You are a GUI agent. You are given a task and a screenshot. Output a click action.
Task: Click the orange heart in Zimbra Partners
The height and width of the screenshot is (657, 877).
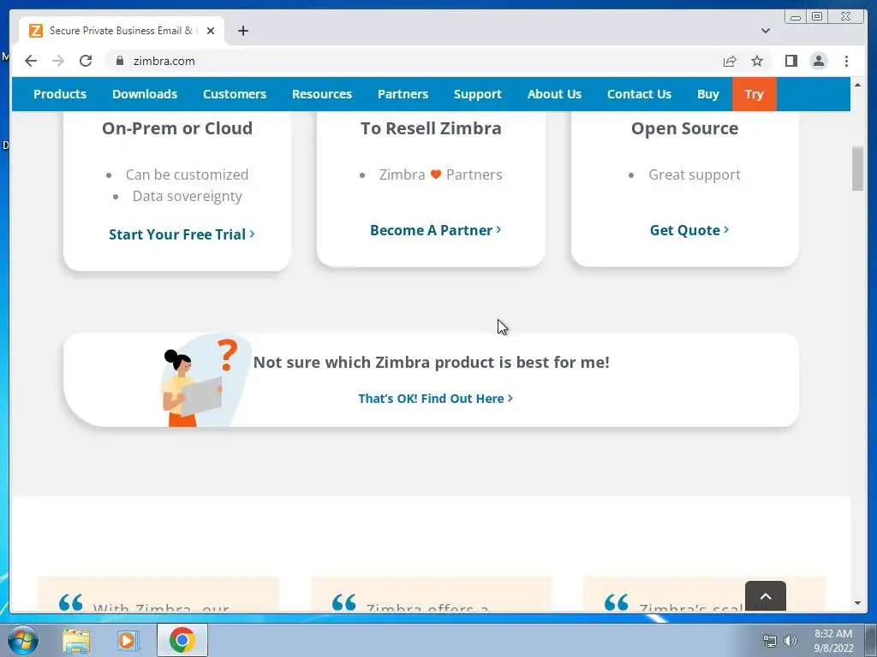click(x=436, y=175)
